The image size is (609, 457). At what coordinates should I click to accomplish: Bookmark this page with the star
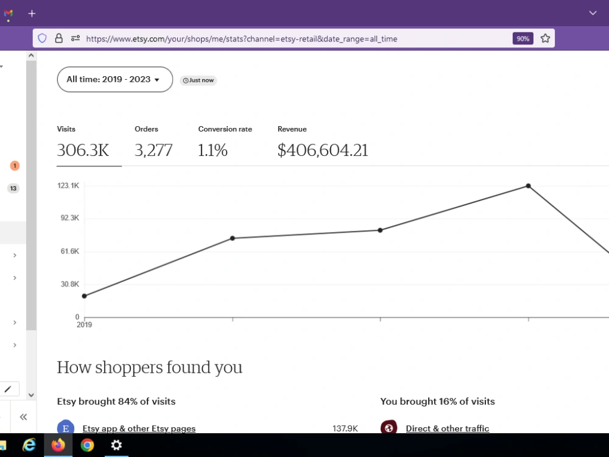click(x=545, y=38)
